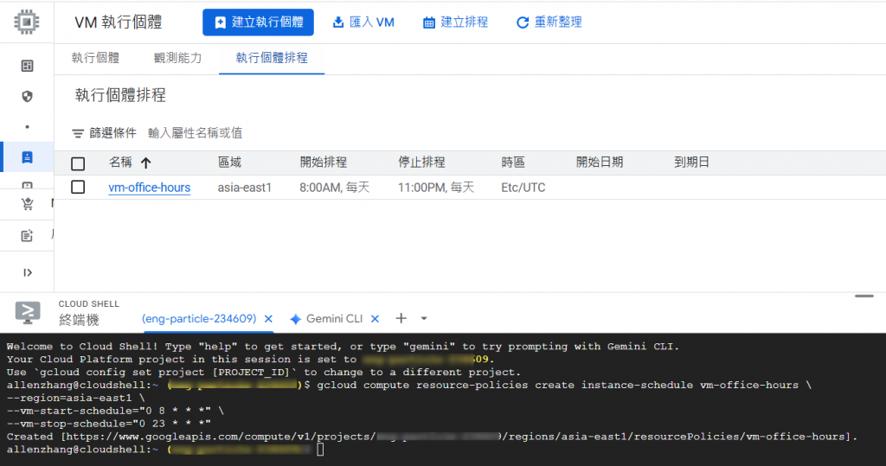Image resolution: width=886 pixels, height=466 pixels.
Task: Open the vm-office-hours schedule link
Action: (x=149, y=188)
